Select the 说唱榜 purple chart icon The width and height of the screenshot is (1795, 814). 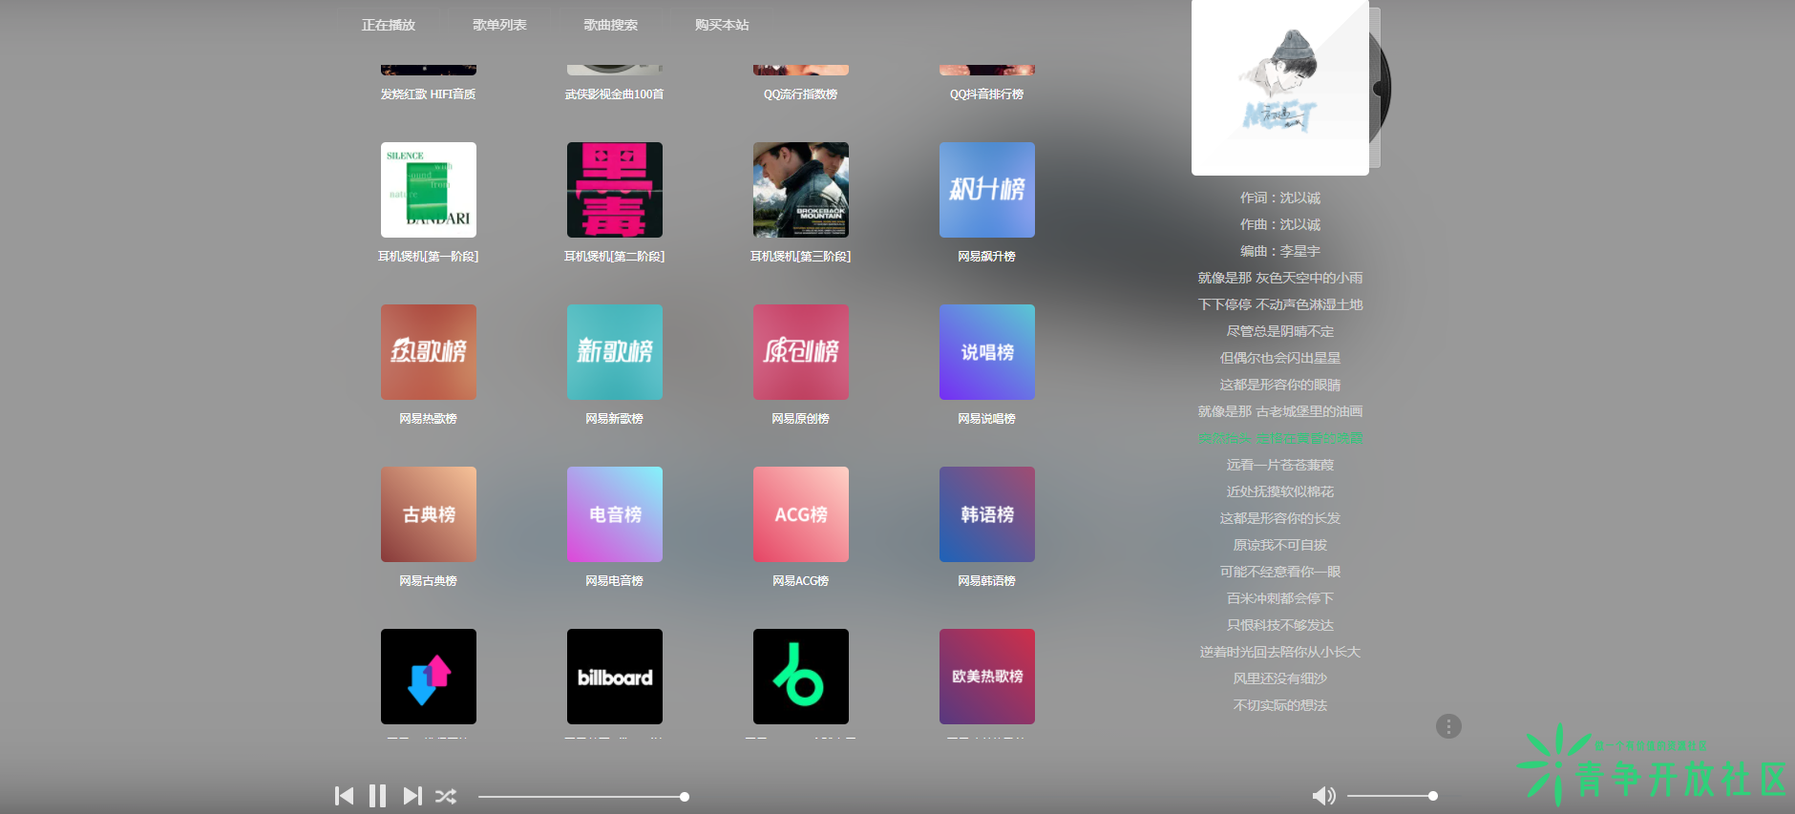point(987,352)
